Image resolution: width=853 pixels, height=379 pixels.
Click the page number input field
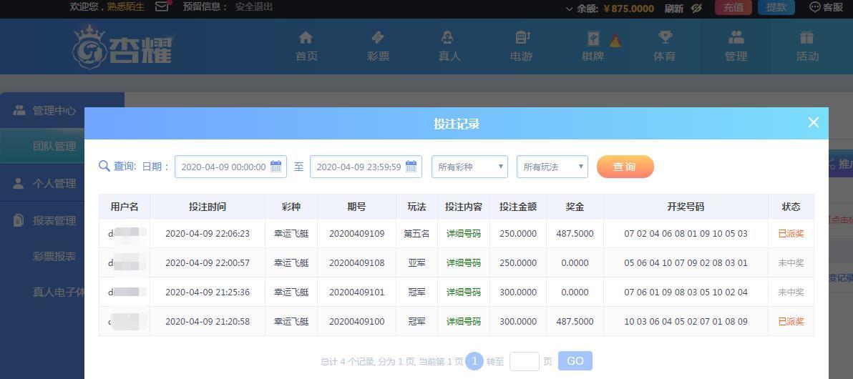point(524,361)
